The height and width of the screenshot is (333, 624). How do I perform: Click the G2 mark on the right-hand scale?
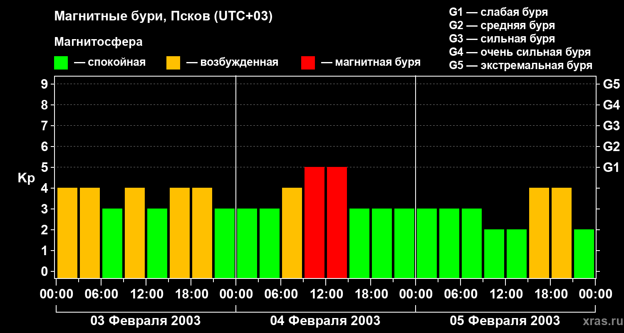(612, 147)
